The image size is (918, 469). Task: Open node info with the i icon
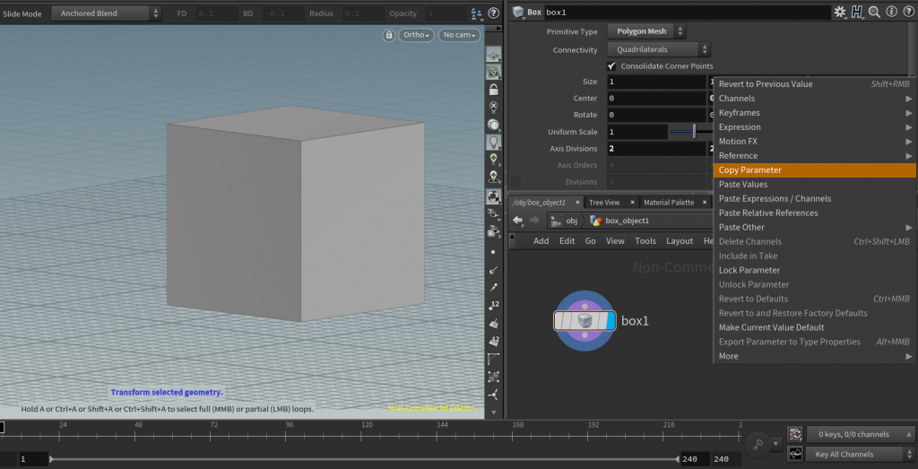click(x=892, y=12)
